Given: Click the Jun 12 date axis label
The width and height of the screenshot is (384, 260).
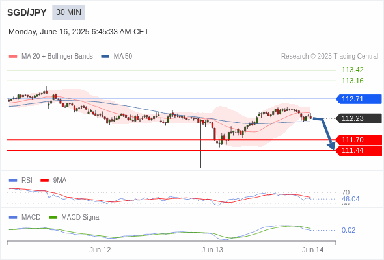Looking at the screenshot, I should [100, 250].
